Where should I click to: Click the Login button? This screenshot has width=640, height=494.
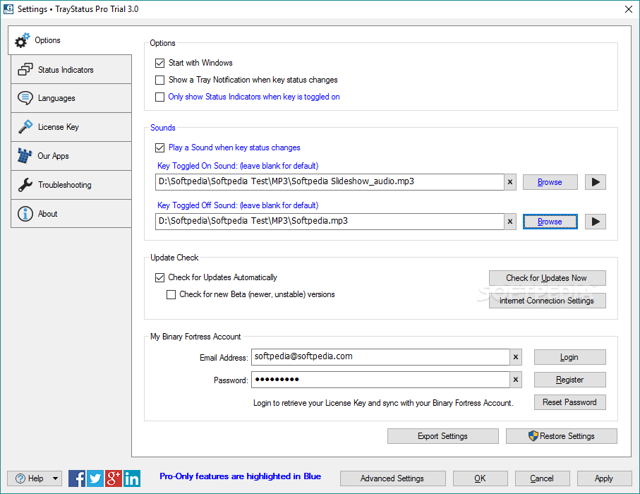tap(569, 357)
